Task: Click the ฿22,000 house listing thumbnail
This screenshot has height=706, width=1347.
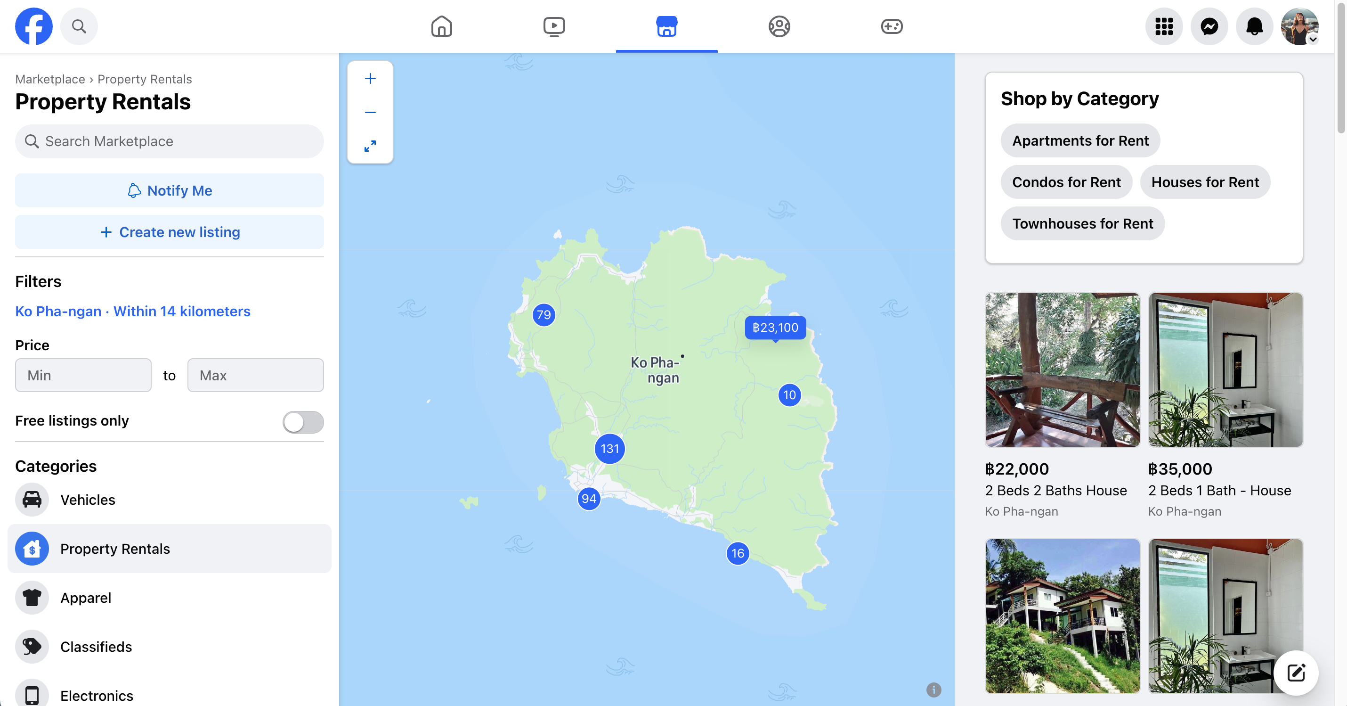Action: [1062, 369]
